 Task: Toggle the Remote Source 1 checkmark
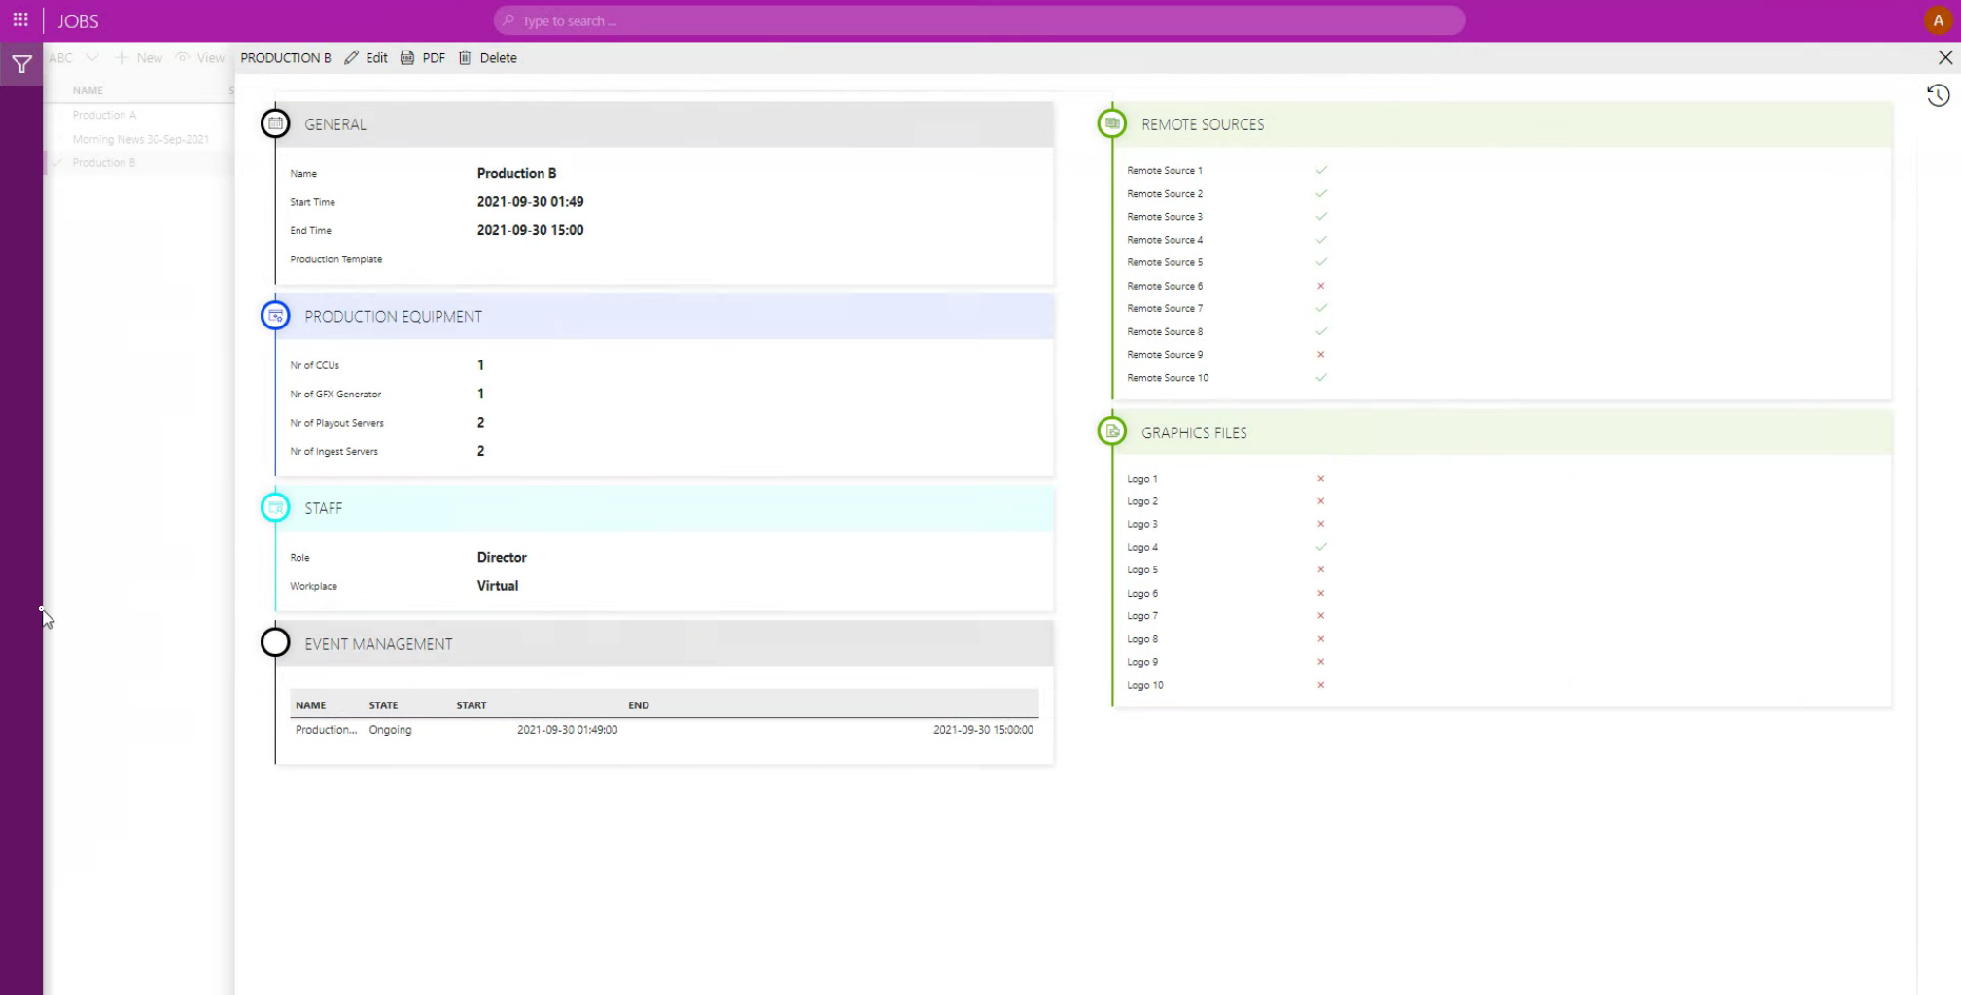1321,170
